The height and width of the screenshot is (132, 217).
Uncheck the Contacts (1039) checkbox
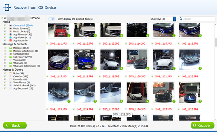(x=5, y=54)
